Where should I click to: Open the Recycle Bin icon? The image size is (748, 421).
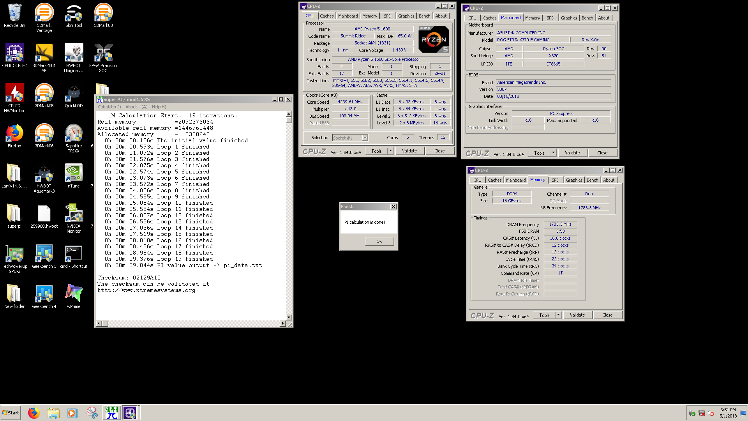coord(14,16)
